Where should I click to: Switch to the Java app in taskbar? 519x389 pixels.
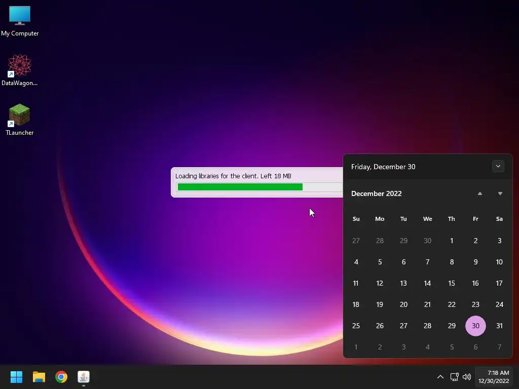pyautogui.click(x=84, y=377)
